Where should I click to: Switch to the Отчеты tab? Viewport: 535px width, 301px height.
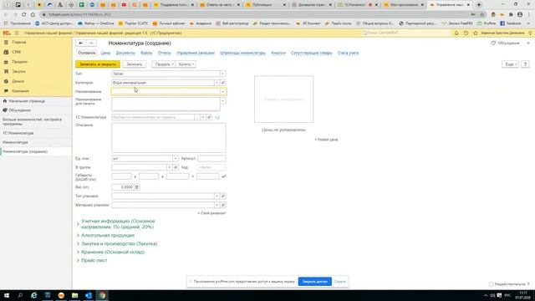click(164, 53)
